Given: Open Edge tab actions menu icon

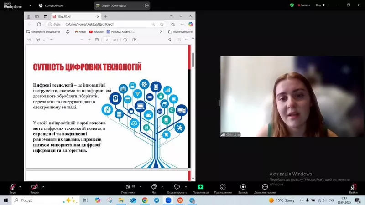Looking at the screenshot, I should click(x=46, y=16).
